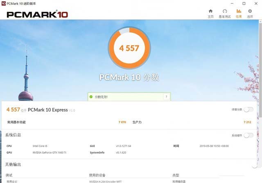Click the PCMark 10 title bar app icon
Screen dimensions: 262x183
[4, 4]
